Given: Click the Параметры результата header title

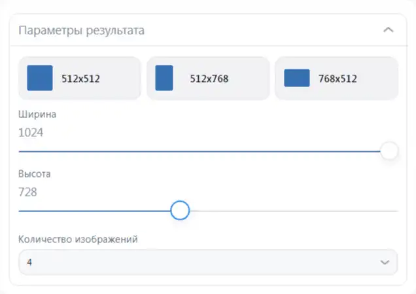Looking at the screenshot, I should [x=82, y=30].
